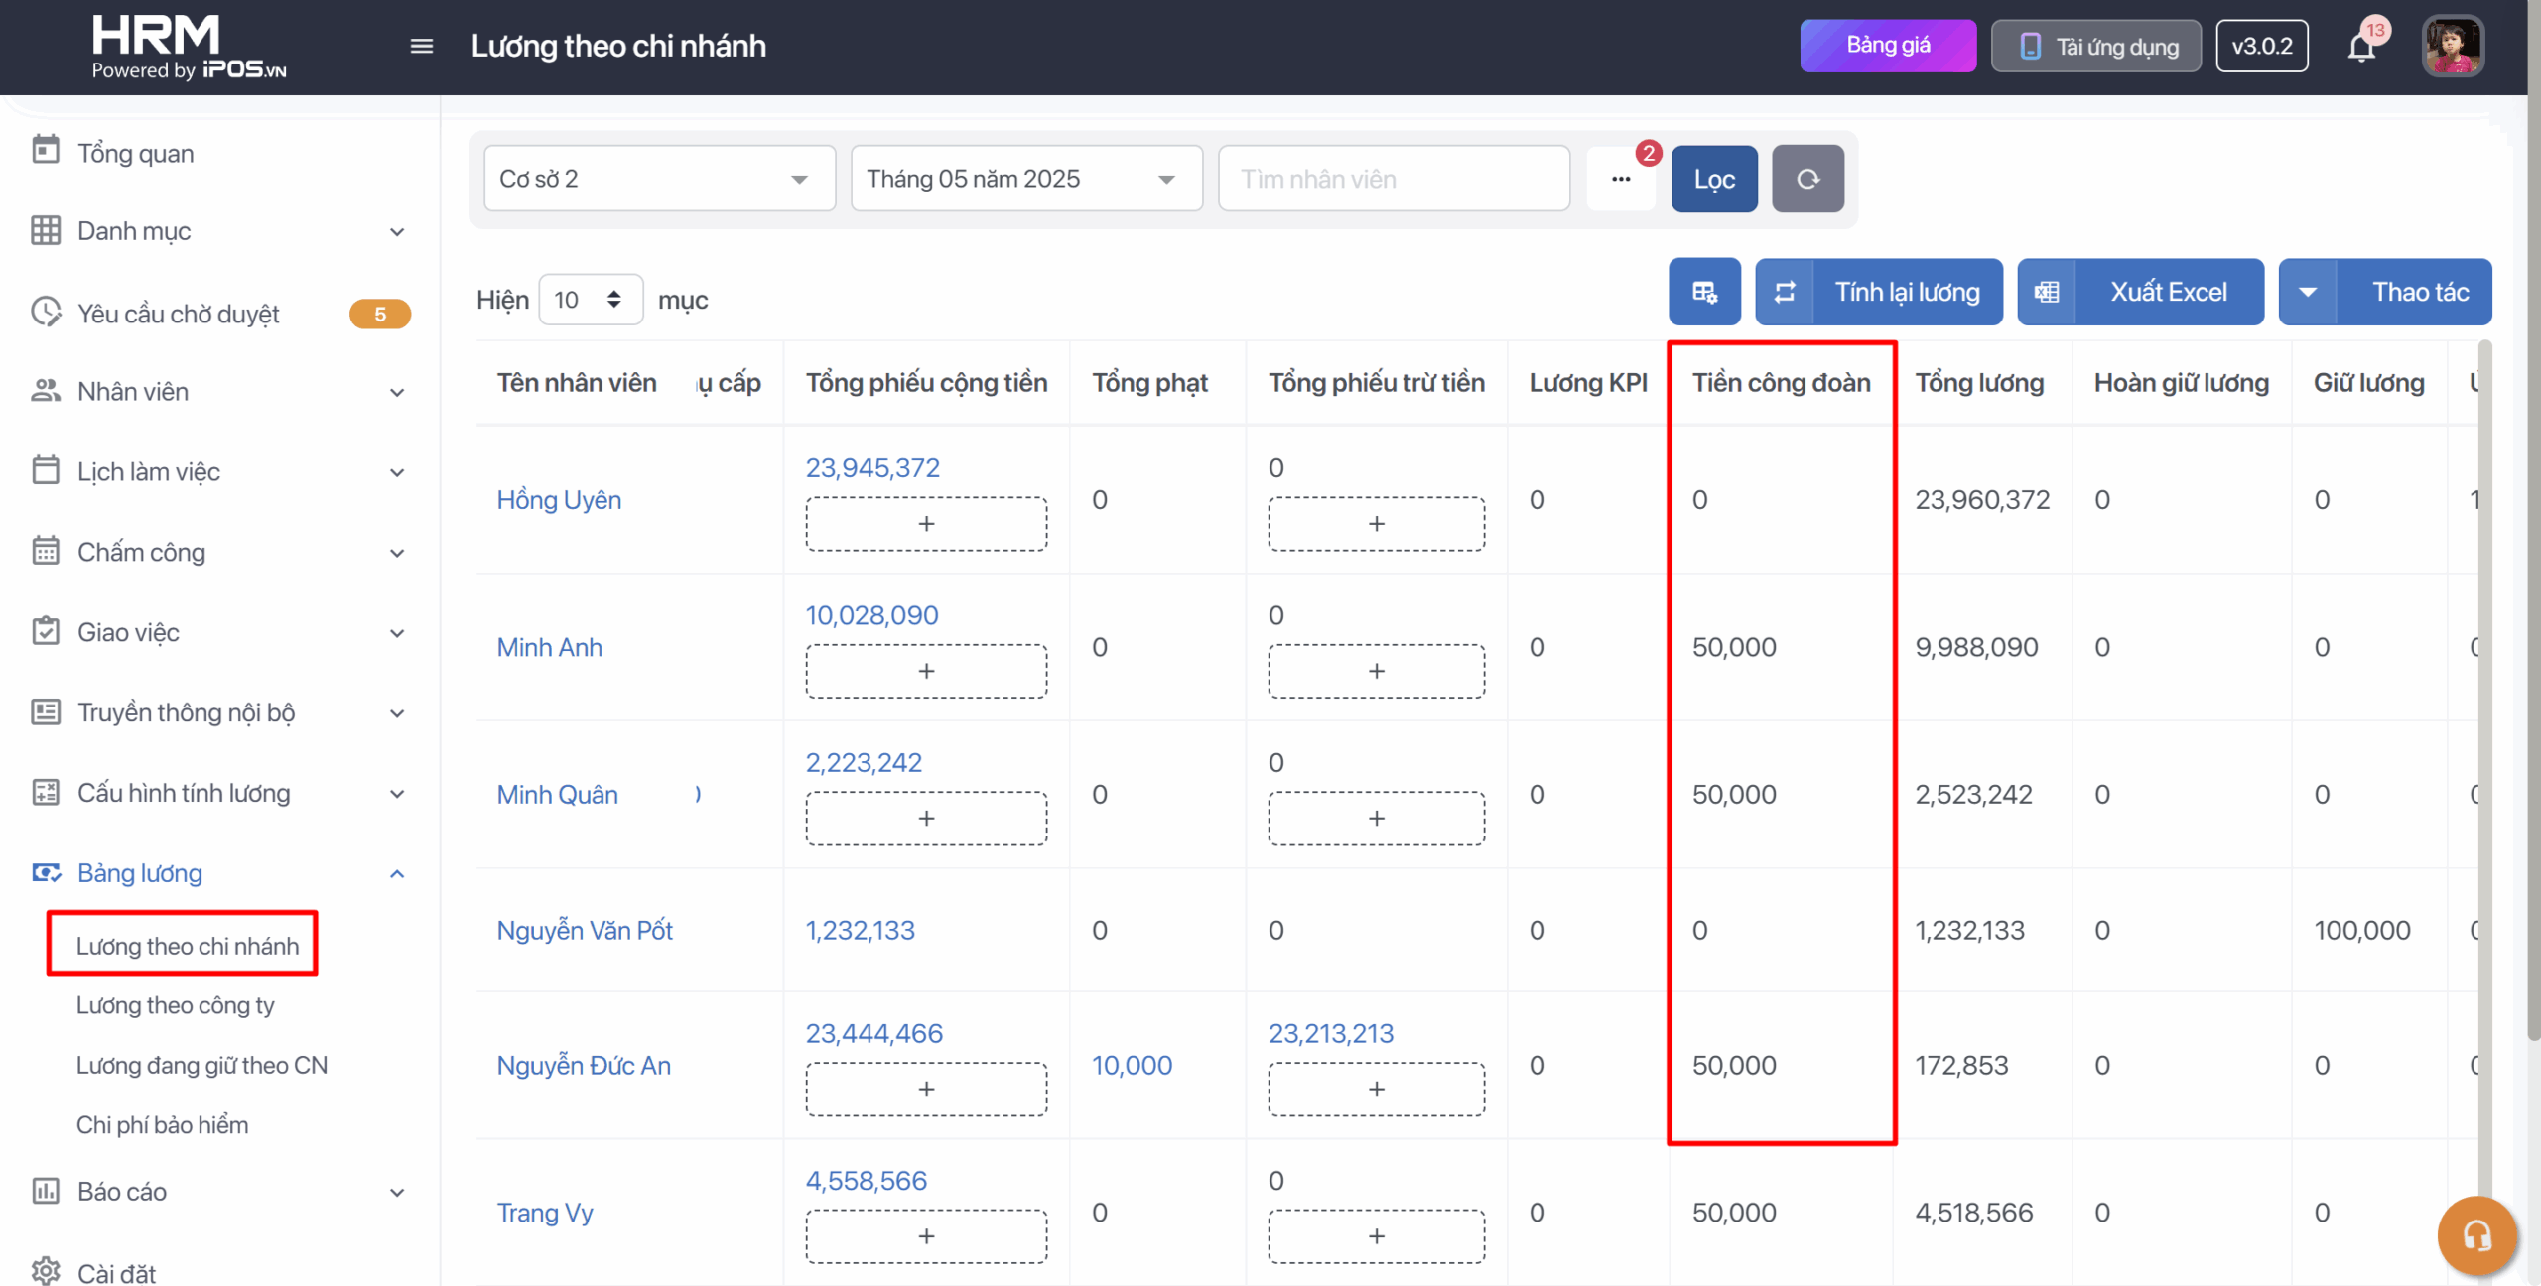
Task: Open the Cơ sở 2 branch dropdown
Action: coord(658,179)
